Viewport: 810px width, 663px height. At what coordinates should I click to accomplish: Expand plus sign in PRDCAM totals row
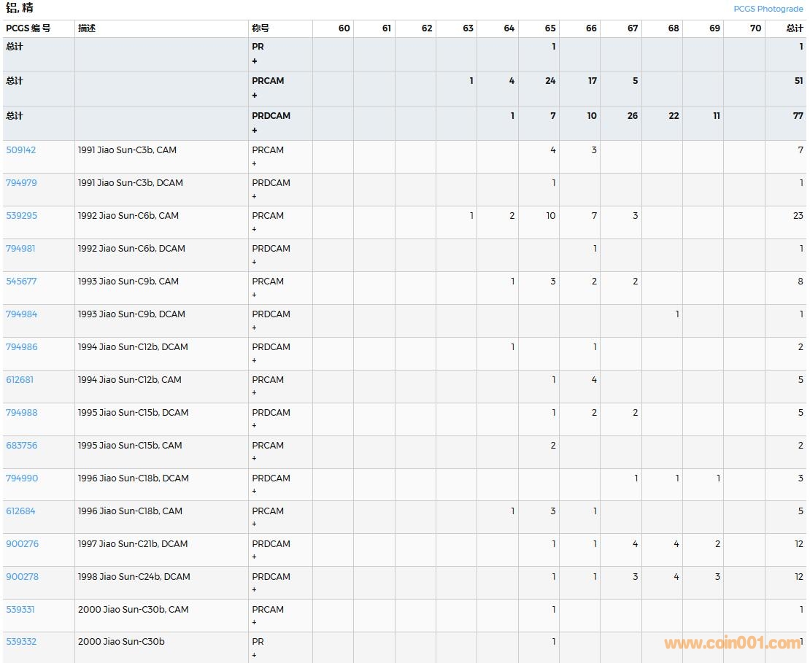(x=255, y=131)
